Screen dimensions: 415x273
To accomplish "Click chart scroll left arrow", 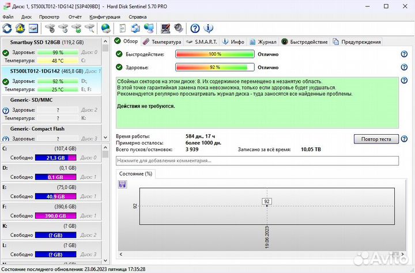I will pos(121,254).
